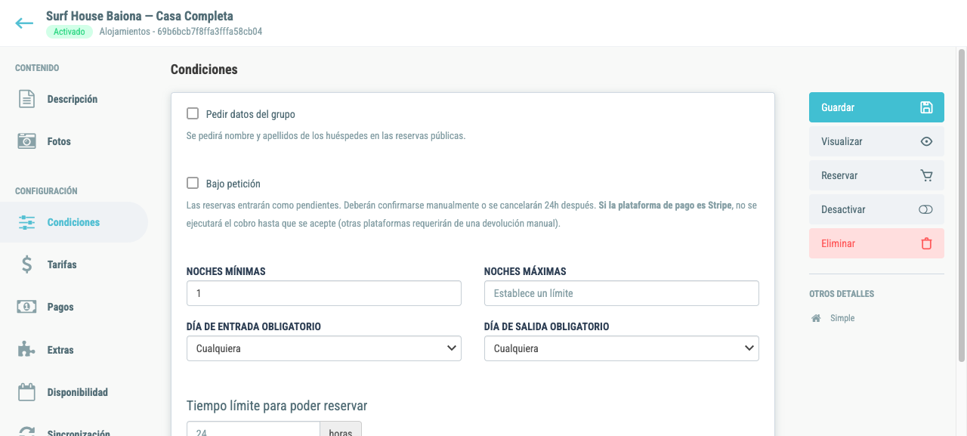
Task: Save changes with the Guardar button
Action: (876, 107)
